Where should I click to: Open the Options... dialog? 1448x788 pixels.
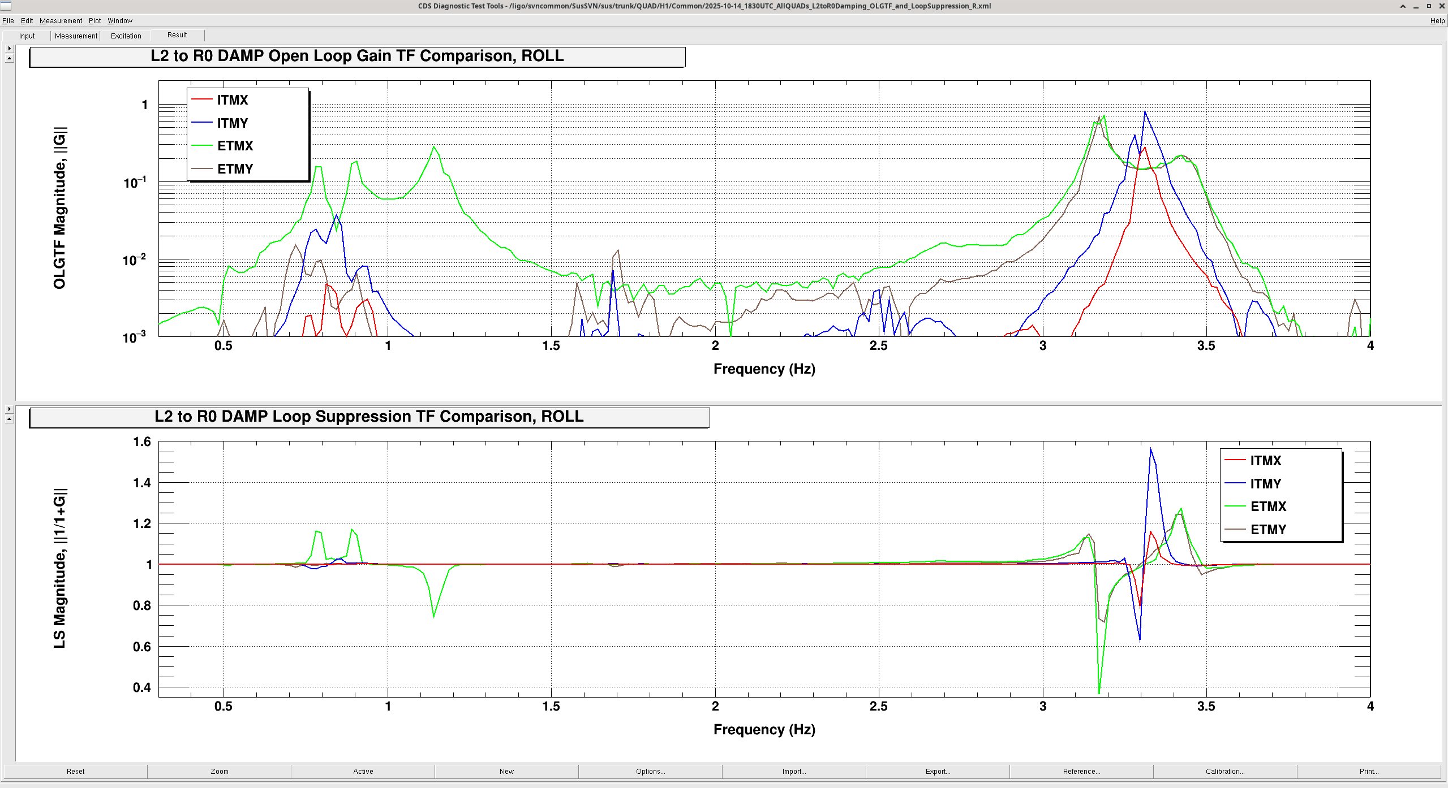click(650, 771)
